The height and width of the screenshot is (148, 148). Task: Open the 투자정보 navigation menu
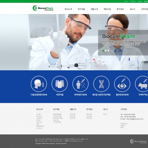pyautogui.click(x=120, y=9)
